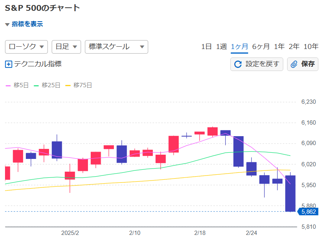Click the 2/24 date axis label
Viewport: 323px width, 238px height.
[251, 233]
